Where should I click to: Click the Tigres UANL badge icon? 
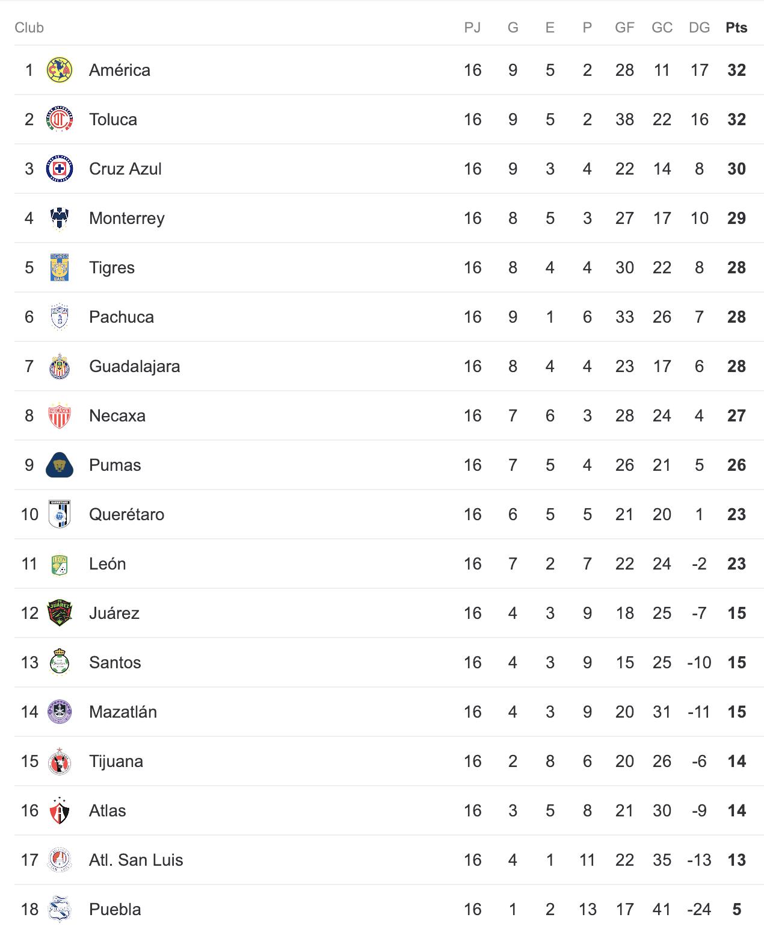click(x=59, y=267)
